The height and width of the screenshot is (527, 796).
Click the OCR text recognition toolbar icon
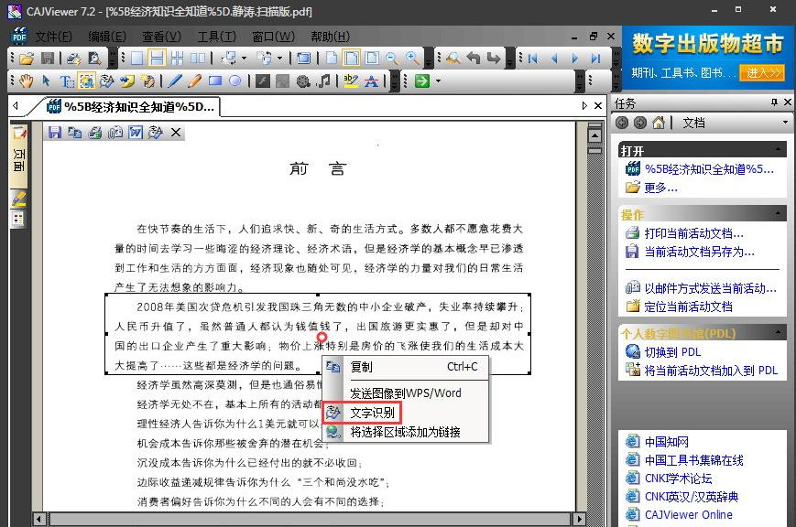(107, 81)
